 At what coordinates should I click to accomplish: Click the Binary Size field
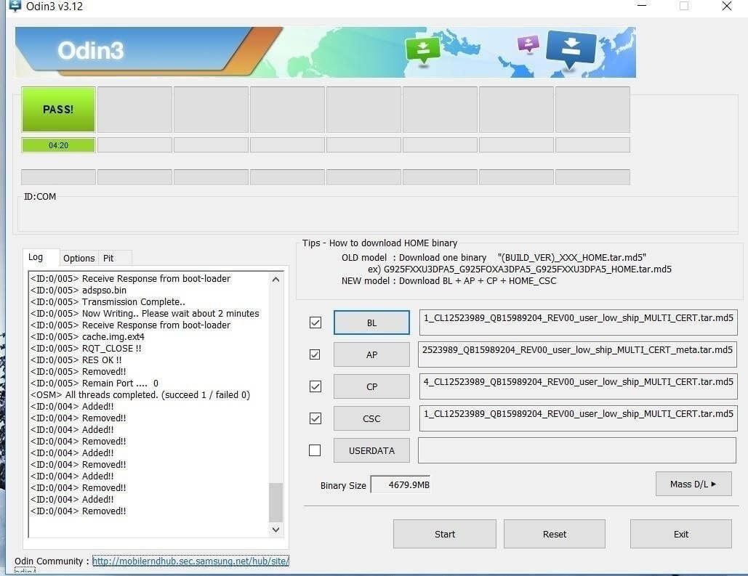[401, 485]
